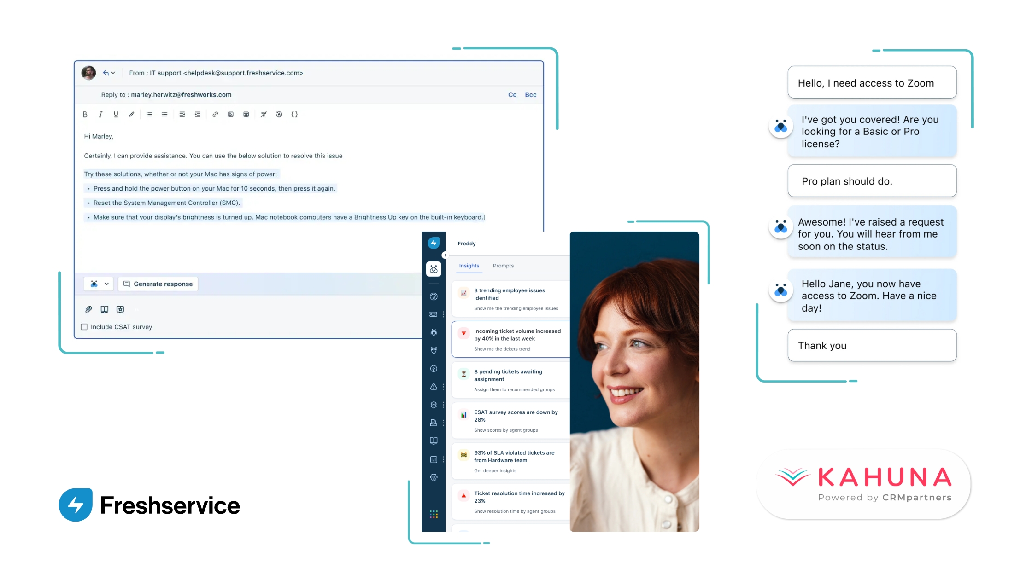The width and height of the screenshot is (1032, 580).
Task: Open the Solutions book icon in sidebar
Action: (x=434, y=441)
